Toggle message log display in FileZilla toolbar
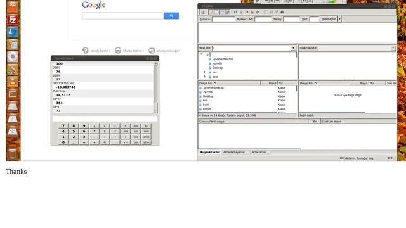 (x=211, y=12)
